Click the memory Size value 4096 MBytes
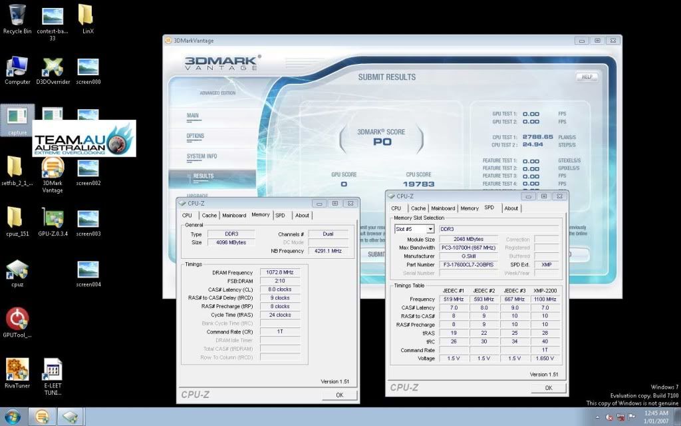The image size is (681, 426). pyautogui.click(x=231, y=242)
